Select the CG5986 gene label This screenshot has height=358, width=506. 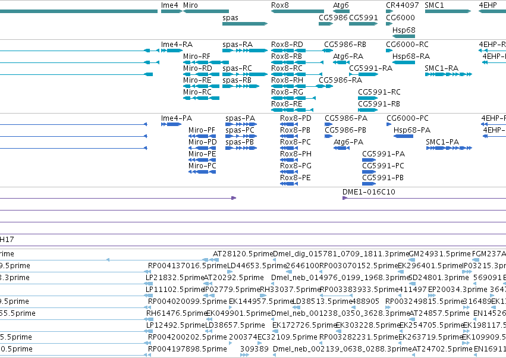click(334, 17)
